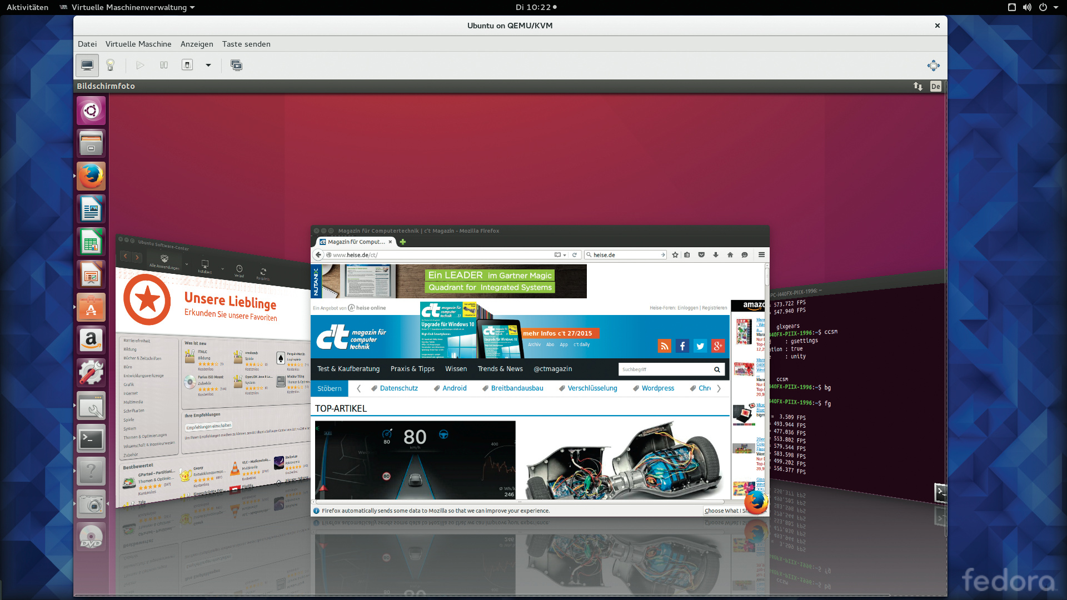Launch LibreOffice Calc from the launcher
1067x600 pixels.
click(x=91, y=242)
